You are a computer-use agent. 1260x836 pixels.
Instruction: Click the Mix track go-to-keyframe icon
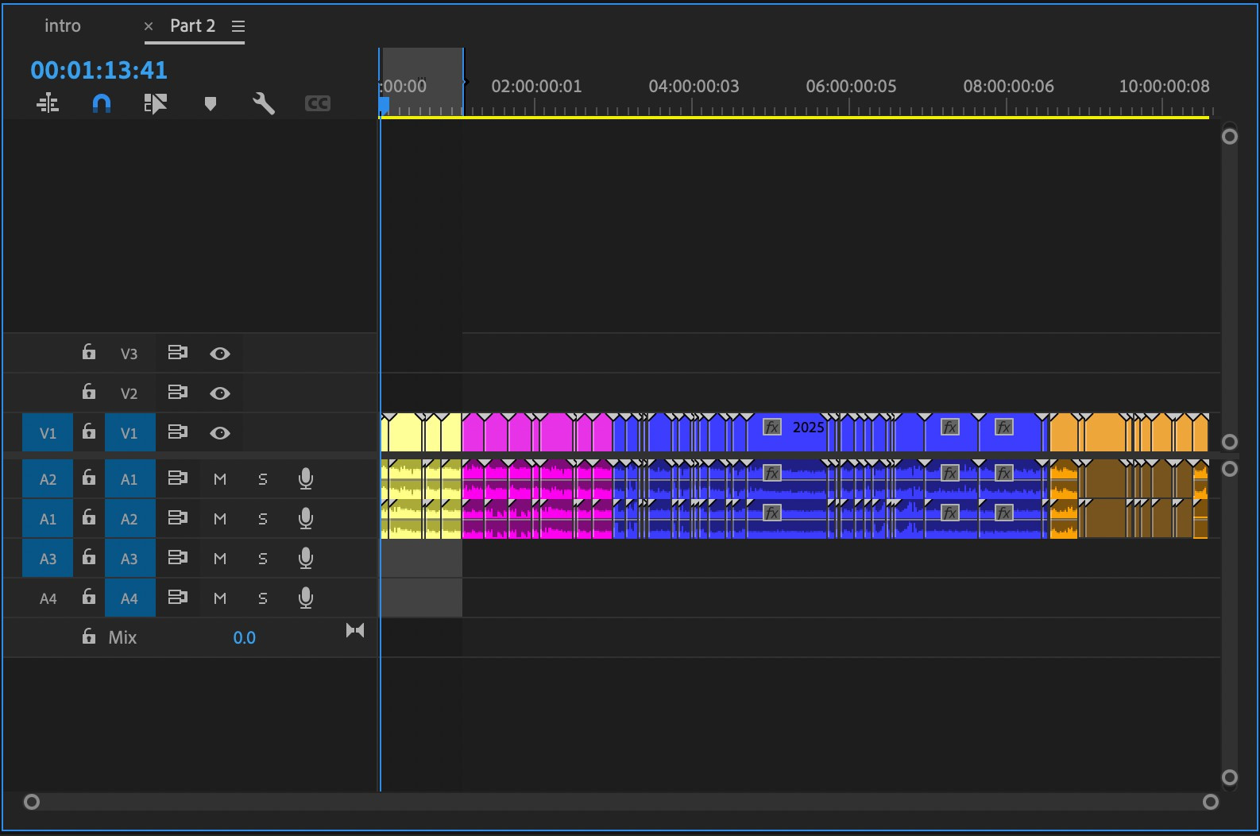coord(355,631)
